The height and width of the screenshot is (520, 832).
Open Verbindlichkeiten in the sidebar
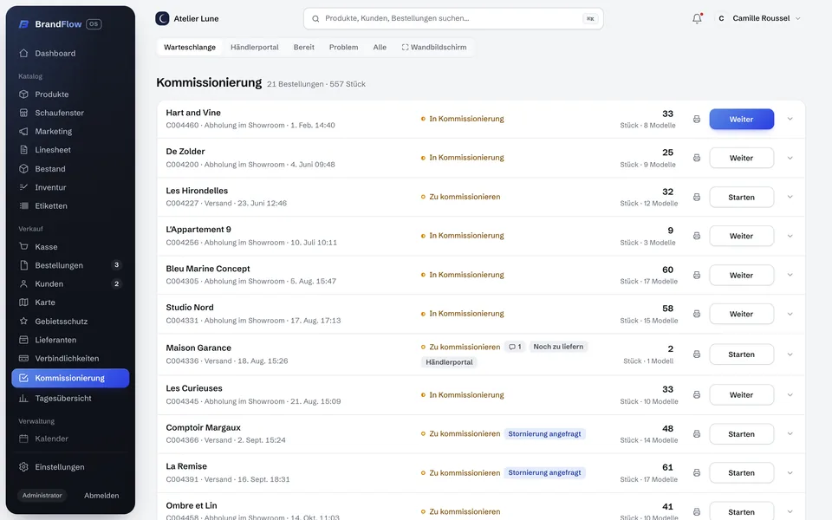click(70, 358)
